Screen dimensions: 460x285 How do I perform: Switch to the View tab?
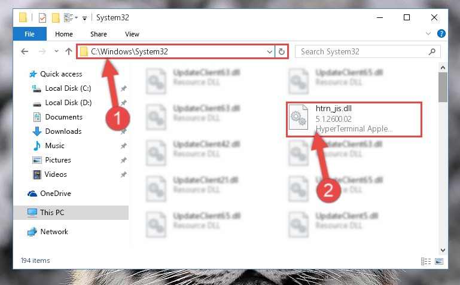(x=132, y=34)
